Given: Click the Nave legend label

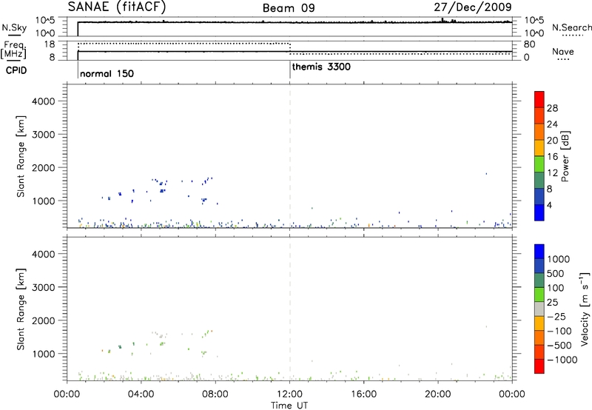Looking at the screenshot, I should point(562,51).
